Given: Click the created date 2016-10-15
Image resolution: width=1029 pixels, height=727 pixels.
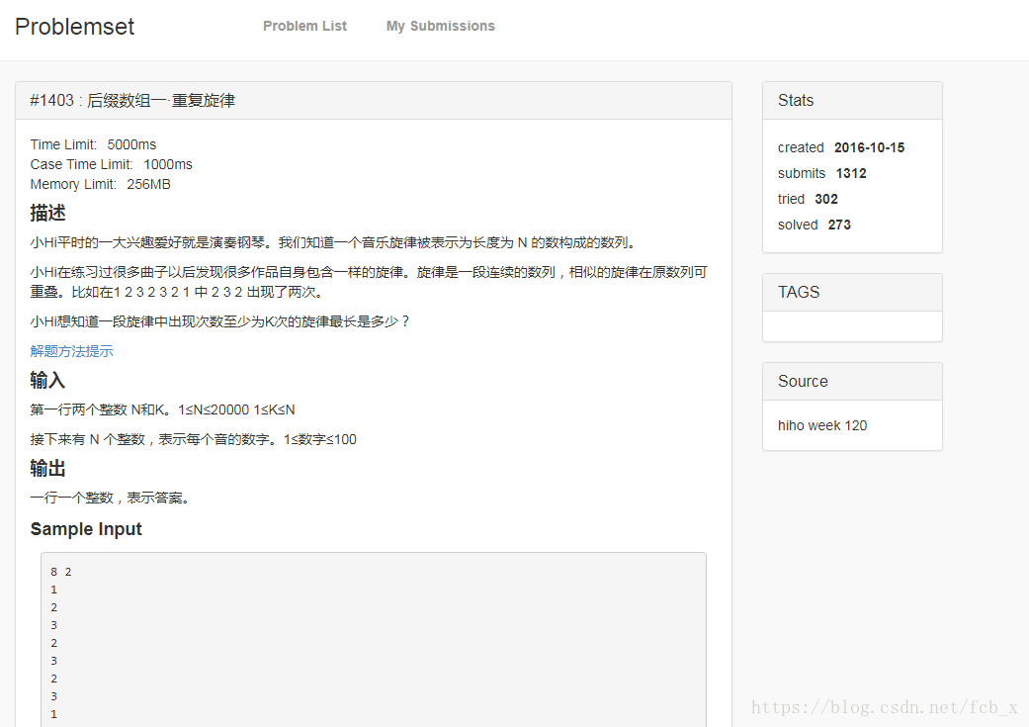Looking at the screenshot, I should (869, 147).
